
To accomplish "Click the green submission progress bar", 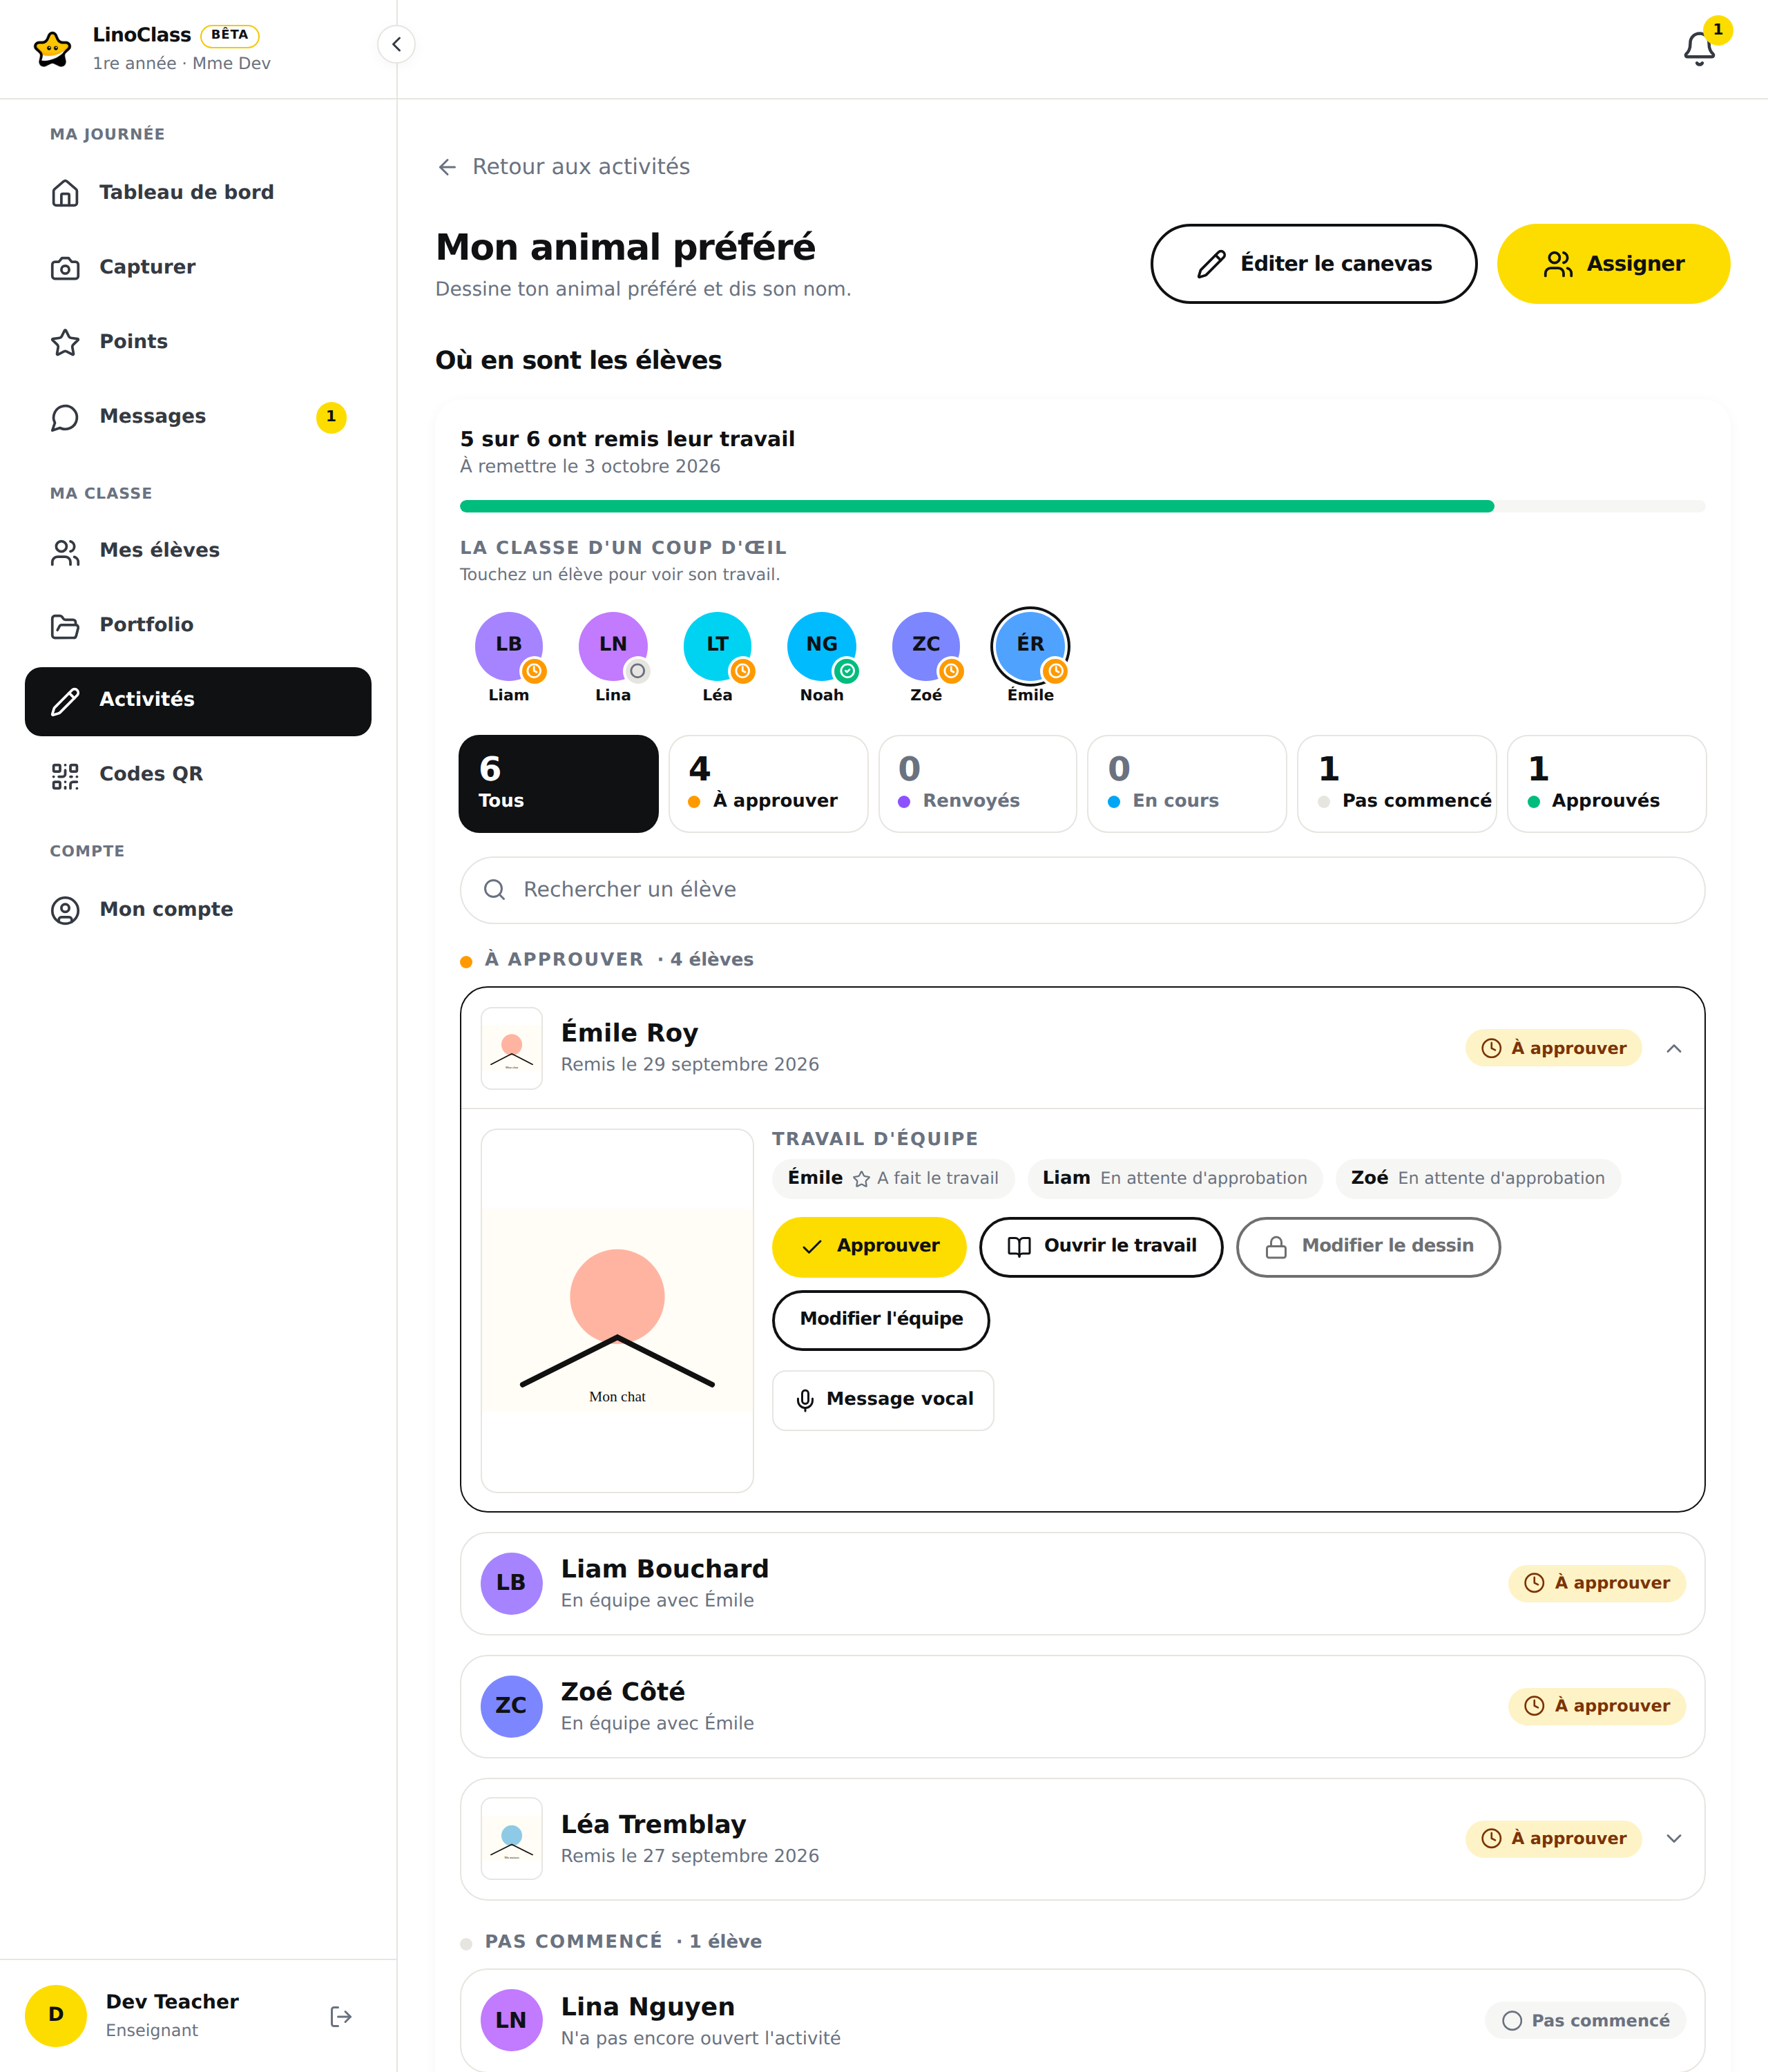I will pos(976,506).
